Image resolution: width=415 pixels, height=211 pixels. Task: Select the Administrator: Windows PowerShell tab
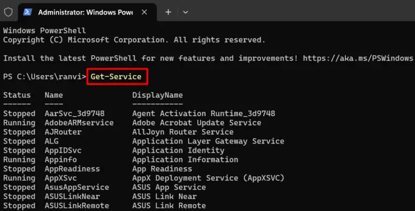coord(88,12)
